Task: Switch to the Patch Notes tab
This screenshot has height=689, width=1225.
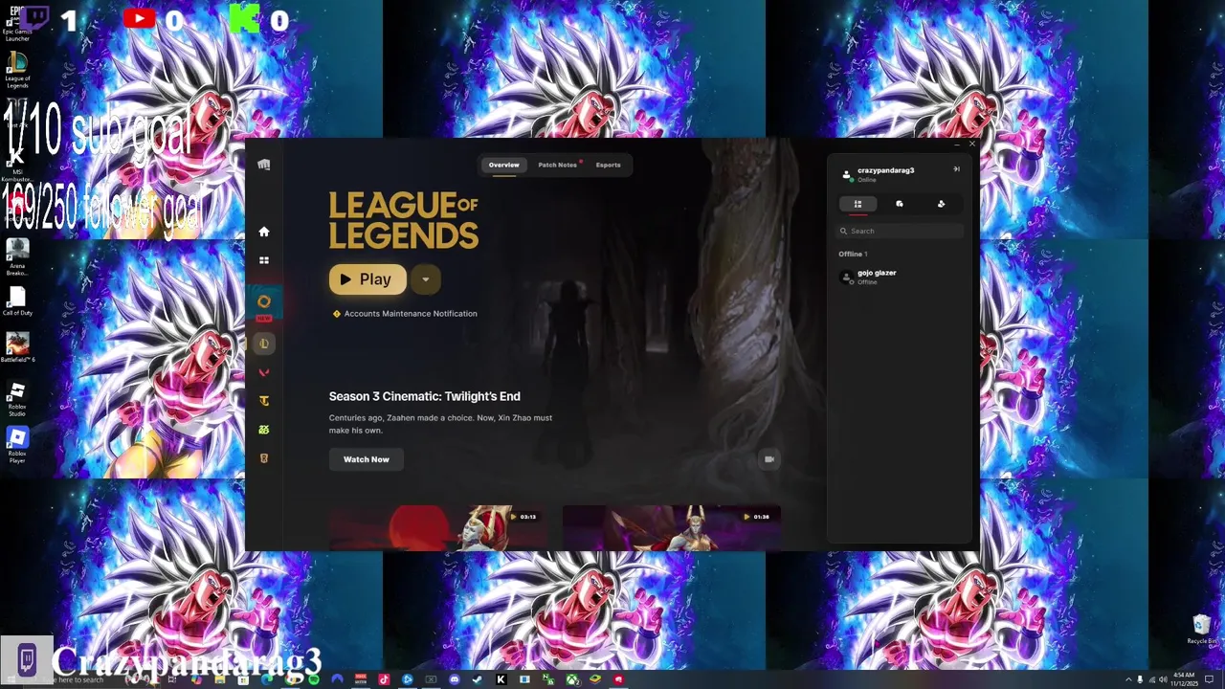Action: [x=558, y=165]
